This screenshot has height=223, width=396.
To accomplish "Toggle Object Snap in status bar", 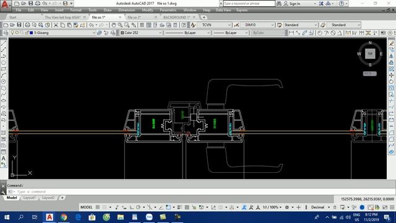I will [168, 208].
